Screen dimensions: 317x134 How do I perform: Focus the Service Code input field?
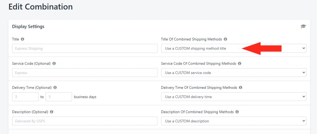[85, 72]
